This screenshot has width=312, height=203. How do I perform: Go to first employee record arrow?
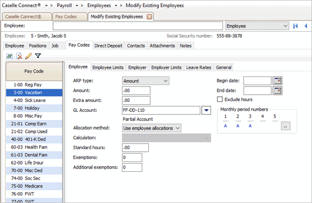(x=296, y=26)
